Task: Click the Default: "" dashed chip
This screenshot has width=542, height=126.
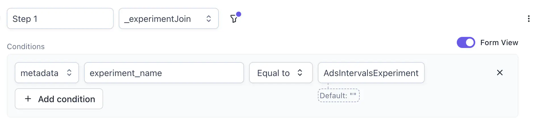Action: click(338, 96)
